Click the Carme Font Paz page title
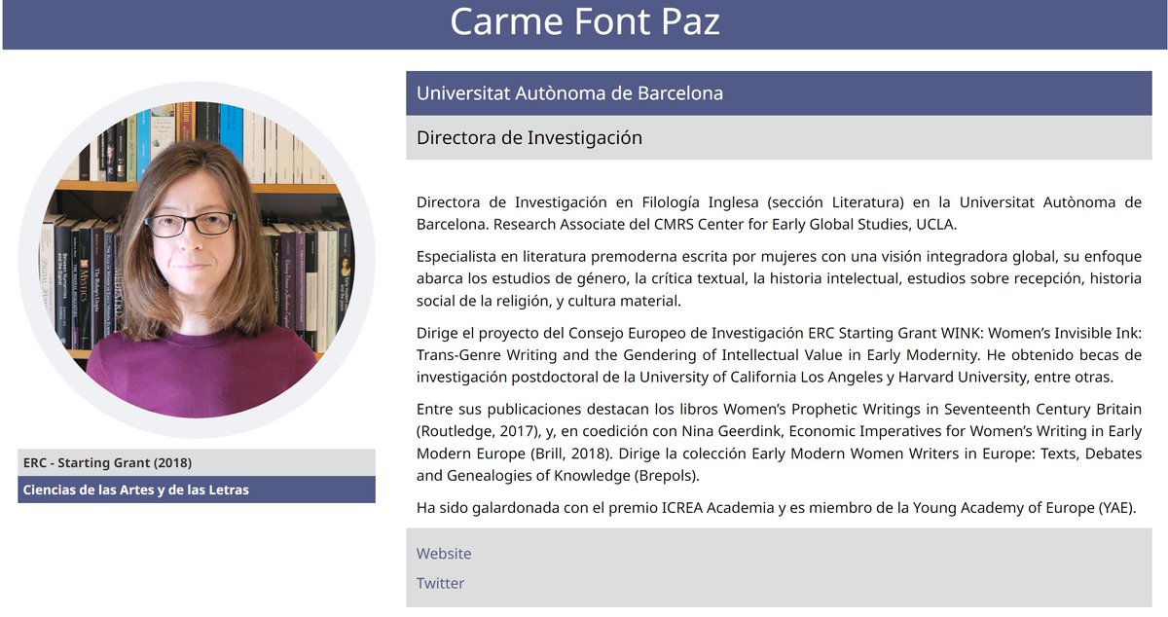The height and width of the screenshot is (617, 1168). (x=585, y=21)
